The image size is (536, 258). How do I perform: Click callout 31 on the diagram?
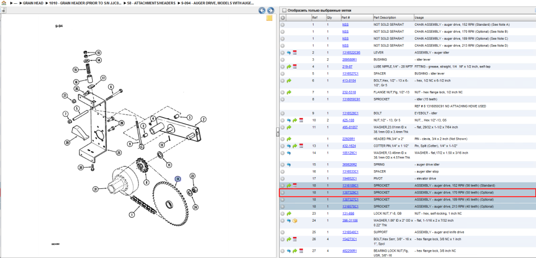tap(96, 189)
